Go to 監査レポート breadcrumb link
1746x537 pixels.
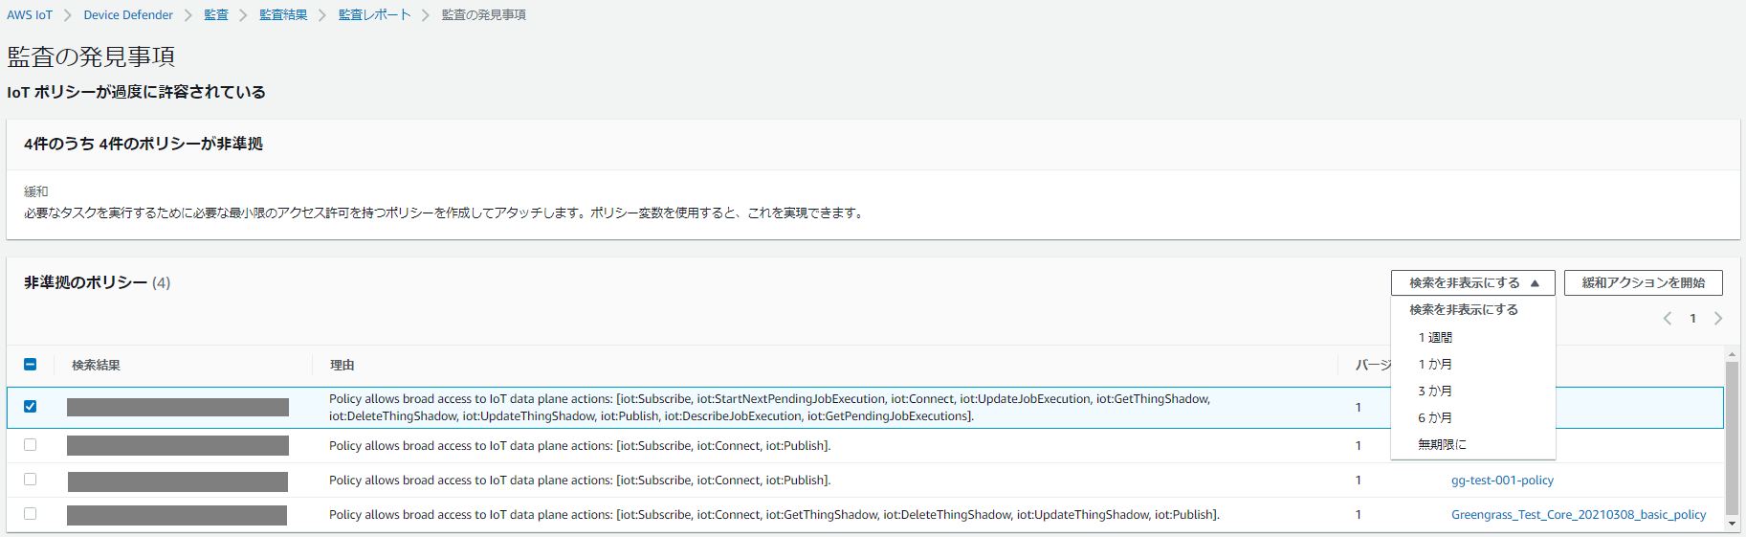[374, 15]
